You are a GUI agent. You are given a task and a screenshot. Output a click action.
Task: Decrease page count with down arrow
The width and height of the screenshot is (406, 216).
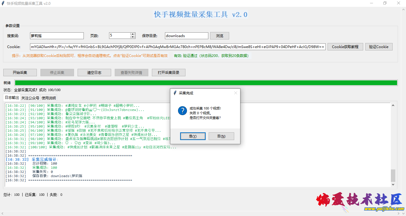(133, 37)
